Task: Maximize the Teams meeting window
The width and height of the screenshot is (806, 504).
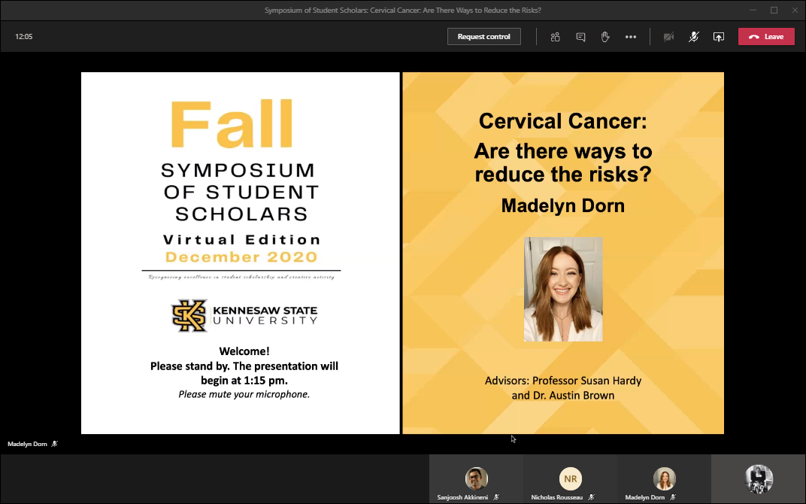Action: 774,10
